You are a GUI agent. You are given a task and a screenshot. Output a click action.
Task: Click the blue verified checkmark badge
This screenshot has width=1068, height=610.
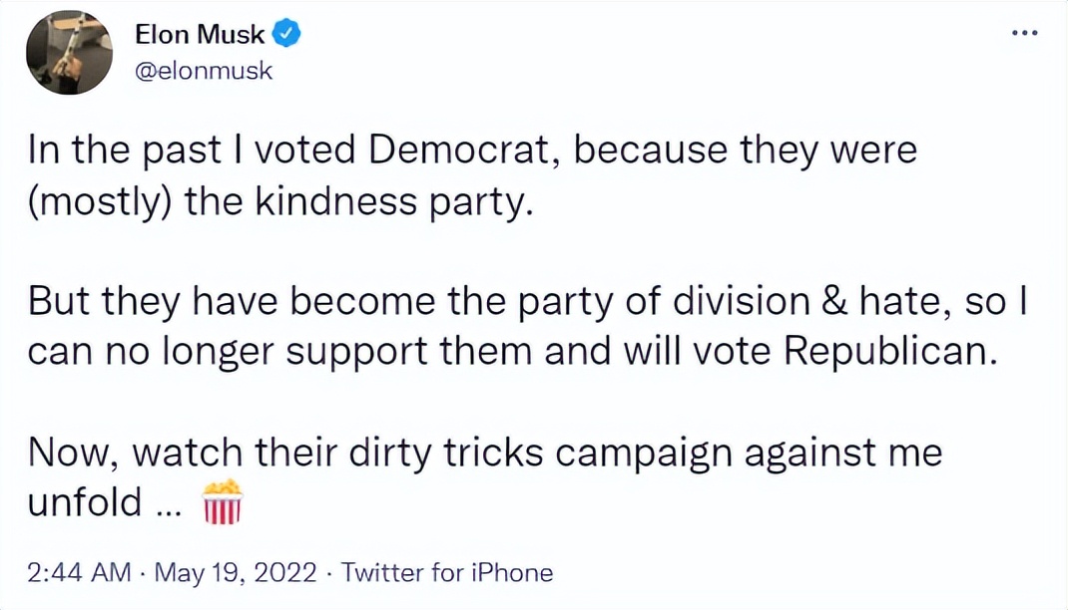(287, 34)
